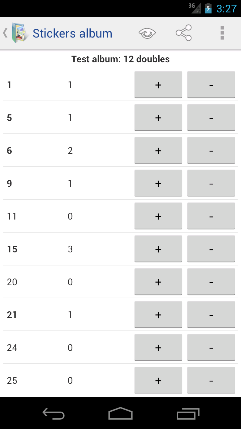Tap the battery charging status icon
This screenshot has width=241, height=429.
(x=208, y=8)
